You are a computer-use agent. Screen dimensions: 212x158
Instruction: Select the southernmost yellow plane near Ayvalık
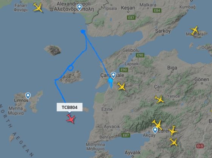coord(173,142)
